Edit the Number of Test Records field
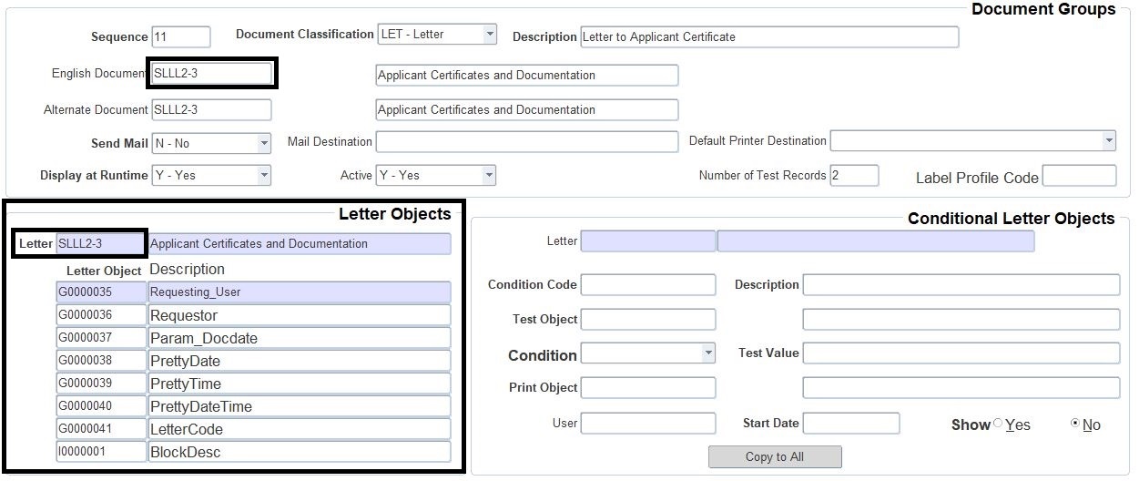This screenshot has width=1139, height=481. (853, 176)
